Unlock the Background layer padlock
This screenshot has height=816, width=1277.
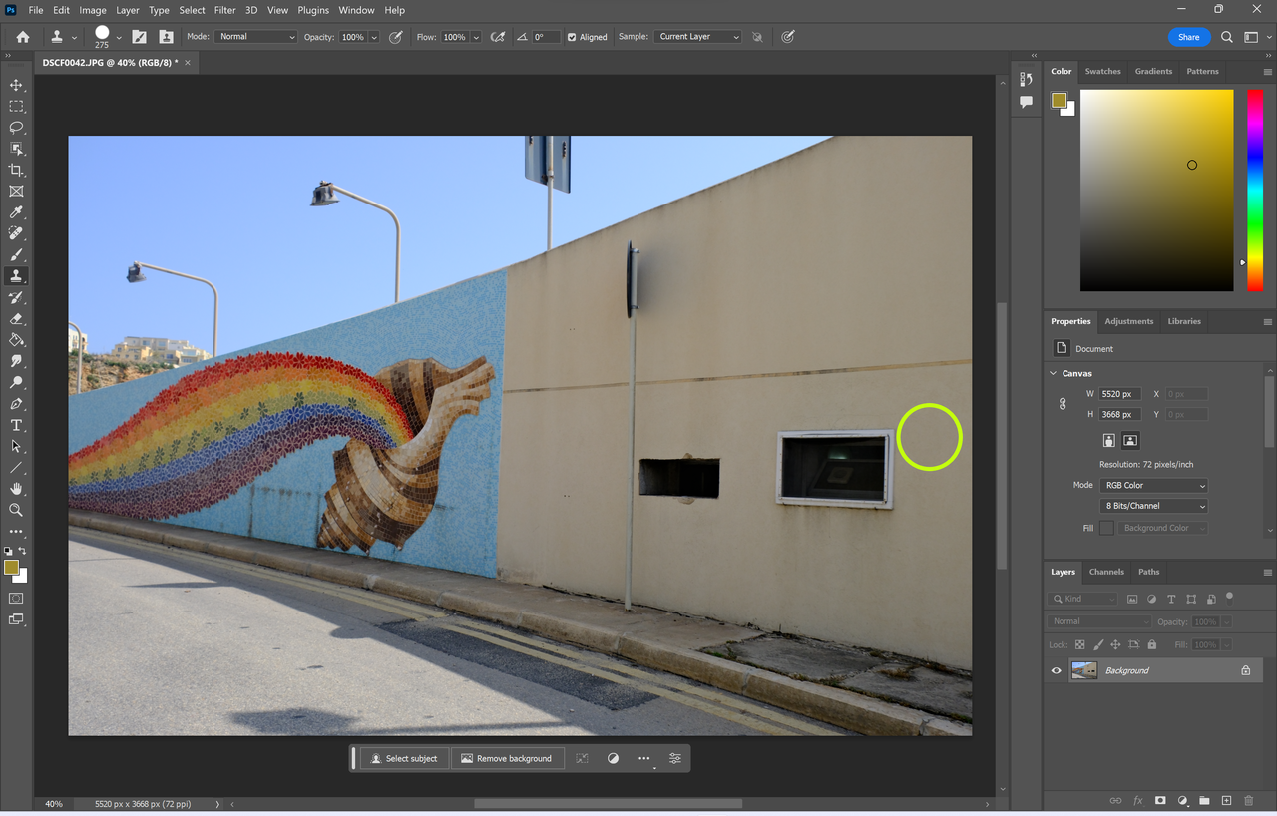[x=1245, y=669]
